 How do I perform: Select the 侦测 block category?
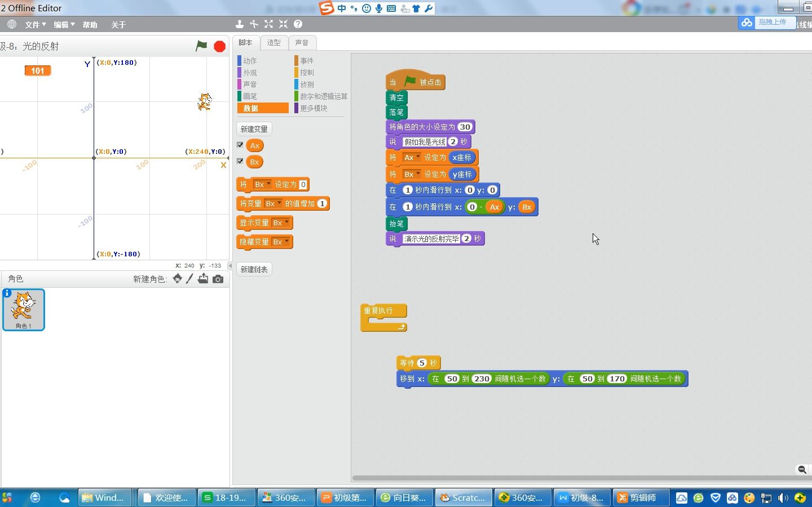click(x=307, y=84)
